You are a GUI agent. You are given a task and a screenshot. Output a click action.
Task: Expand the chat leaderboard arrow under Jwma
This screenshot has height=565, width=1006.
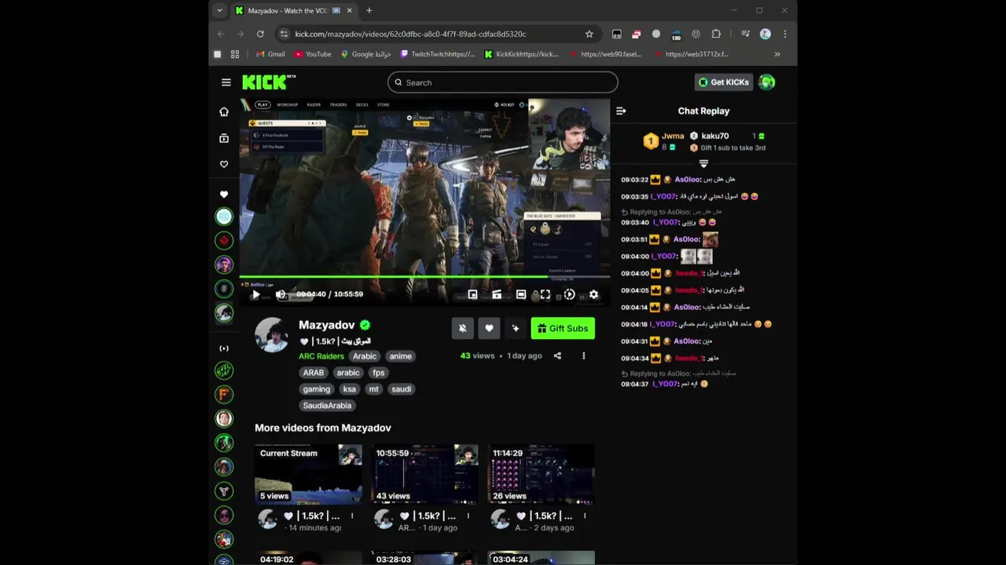pyautogui.click(x=703, y=164)
